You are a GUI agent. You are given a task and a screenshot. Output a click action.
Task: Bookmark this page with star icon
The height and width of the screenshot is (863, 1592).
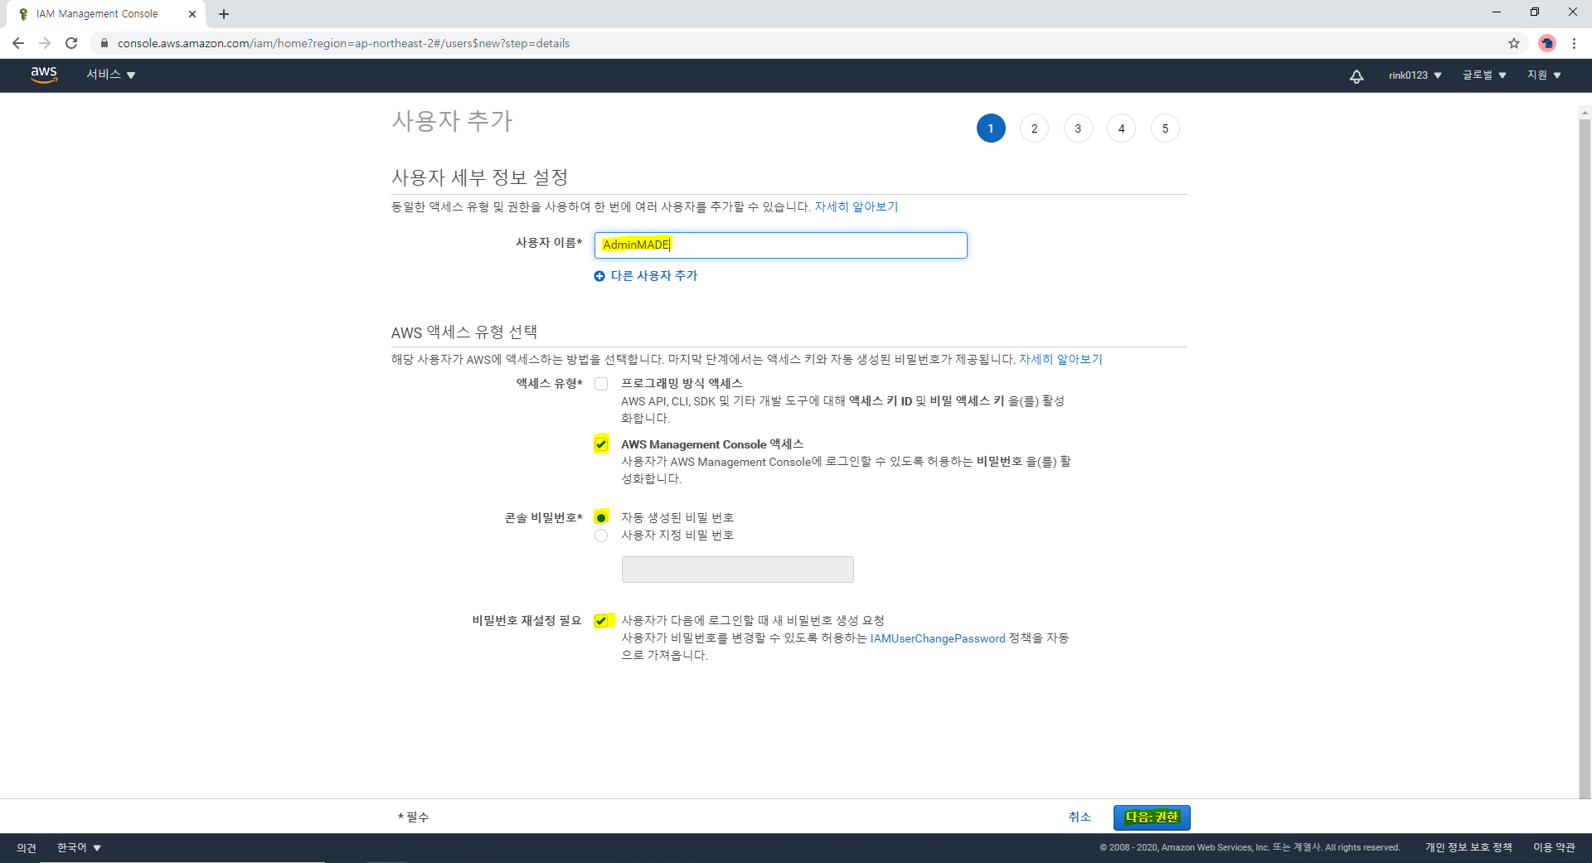pos(1514,43)
